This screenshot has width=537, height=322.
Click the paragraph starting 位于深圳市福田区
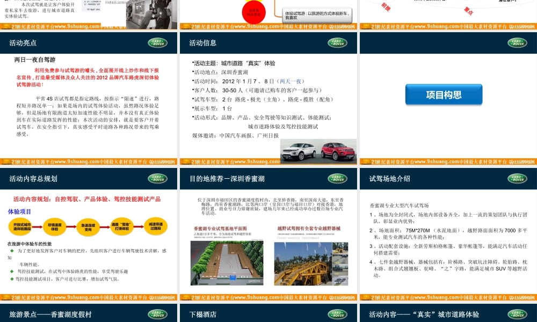click(x=272, y=206)
